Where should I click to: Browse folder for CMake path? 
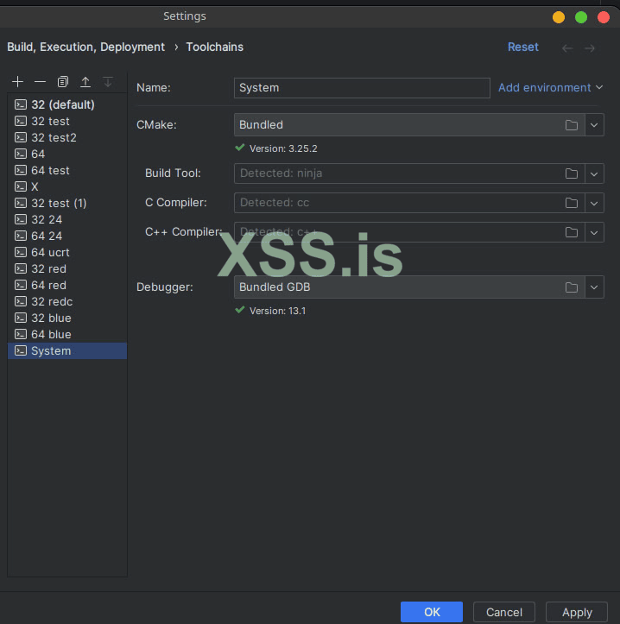[572, 125]
